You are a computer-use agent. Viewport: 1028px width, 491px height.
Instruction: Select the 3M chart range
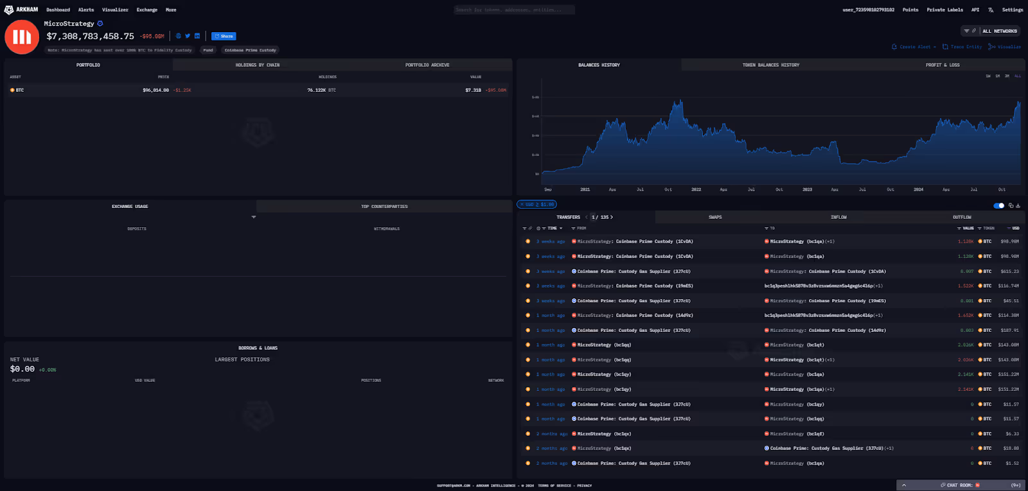click(x=1007, y=76)
